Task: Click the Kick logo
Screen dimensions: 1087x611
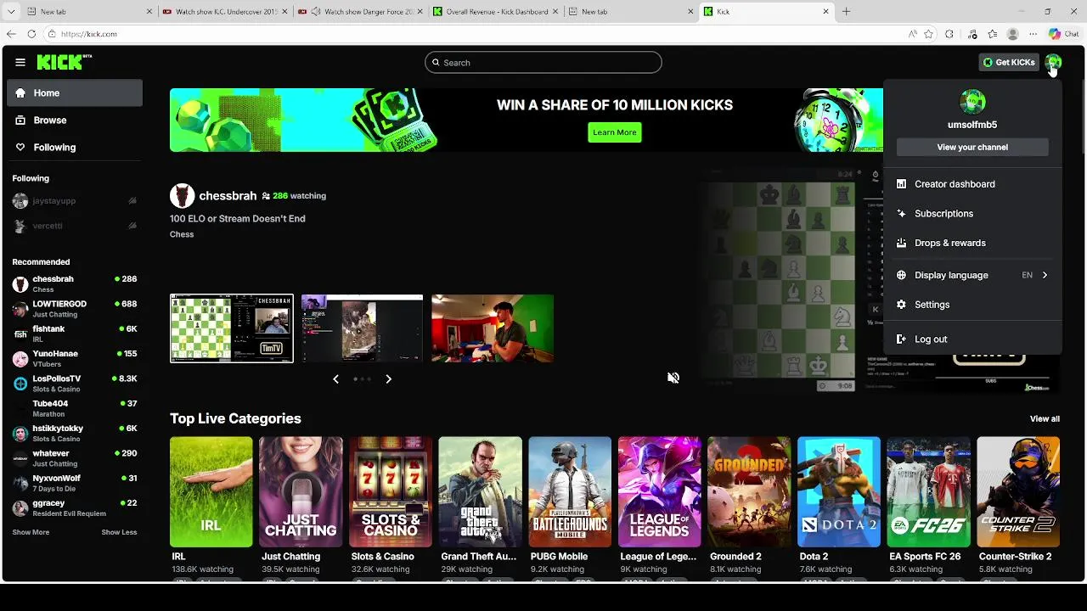Action: (x=64, y=62)
